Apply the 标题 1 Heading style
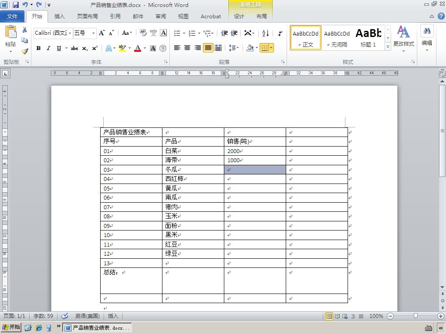 coord(368,38)
